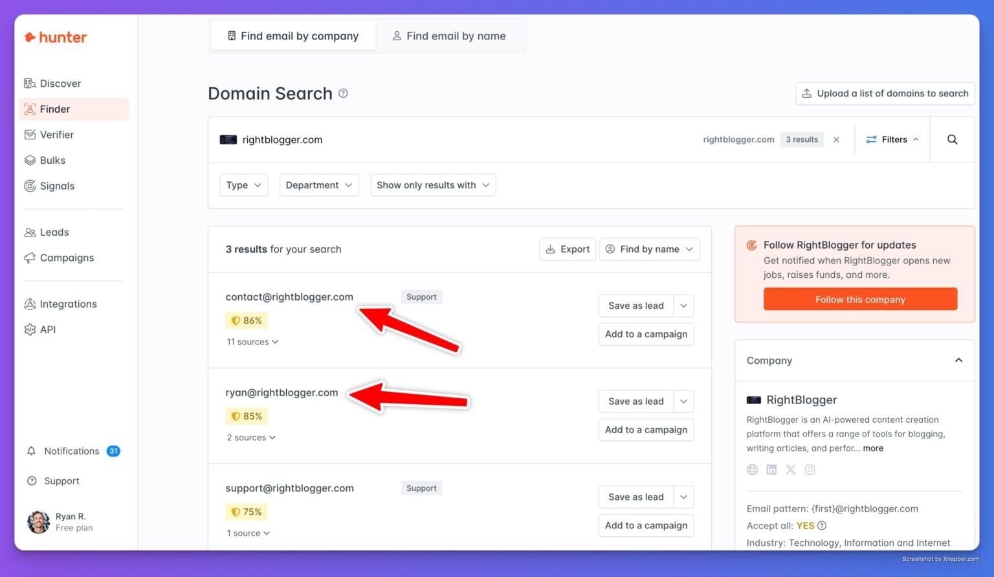
Task: Select the Find email by company tab
Action: tap(293, 36)
